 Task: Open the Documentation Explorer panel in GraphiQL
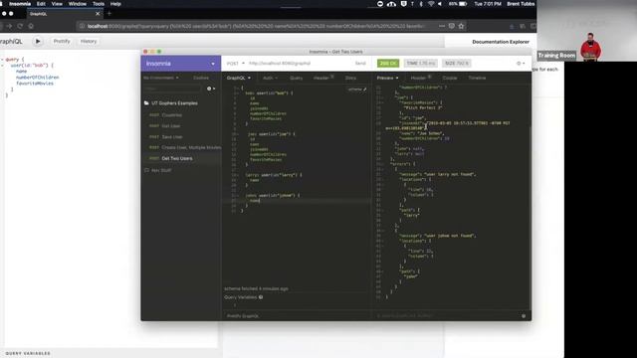point(501,42)
